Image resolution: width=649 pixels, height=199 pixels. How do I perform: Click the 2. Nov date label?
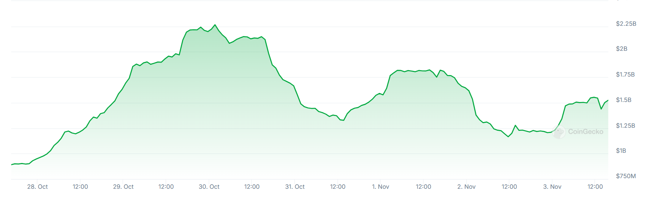[x=467, y=187]
